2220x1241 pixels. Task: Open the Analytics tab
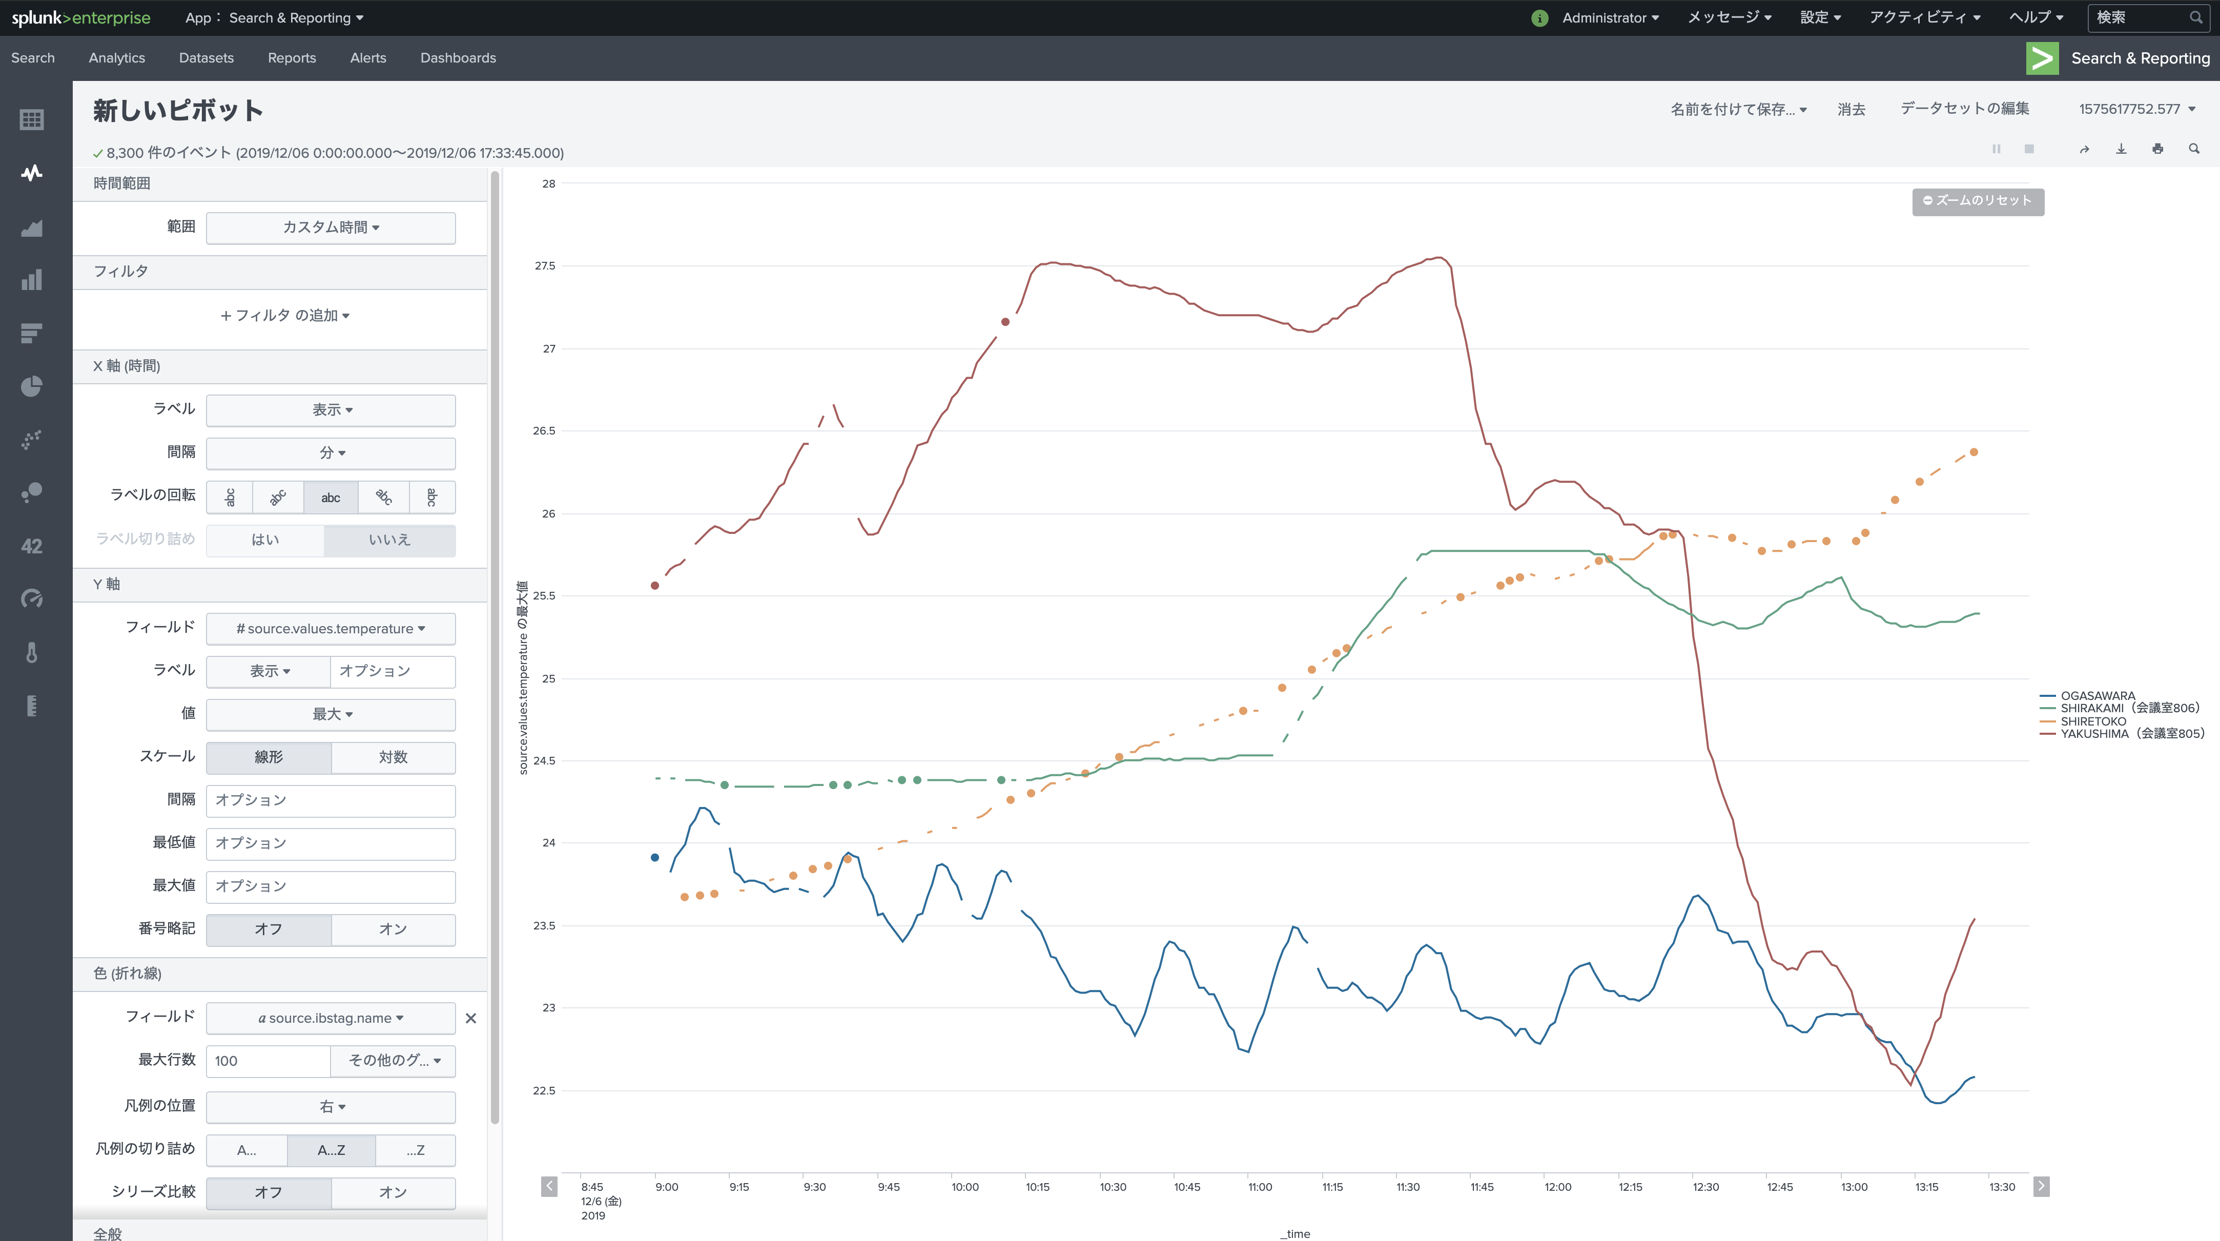coord(117,58)
